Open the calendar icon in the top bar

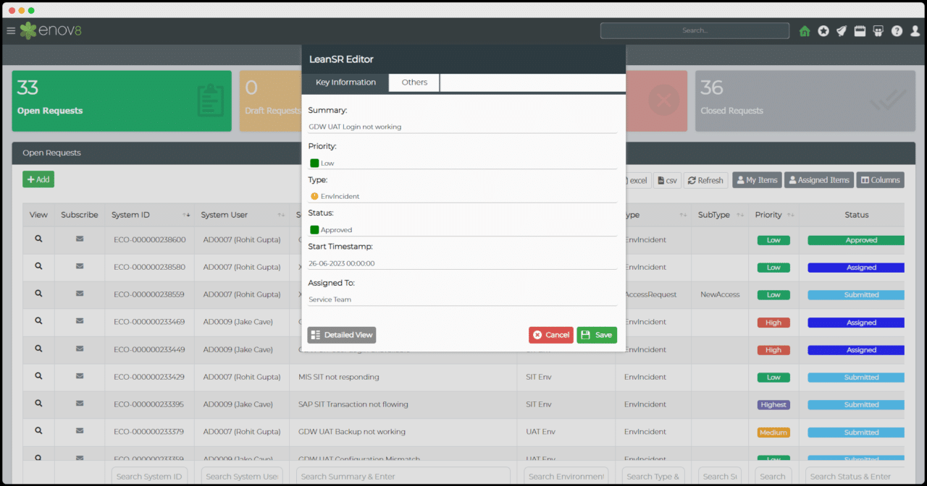click(859, 30)
